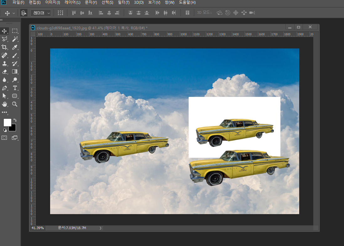Open the 보기(V) menu
The image size is (344, 246).
154,3
